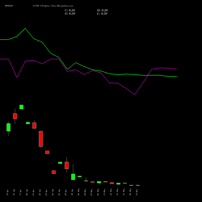Click the 04 May date label
Image resolution: width=202 pixels, height=202 pixels.
[78, 192]
